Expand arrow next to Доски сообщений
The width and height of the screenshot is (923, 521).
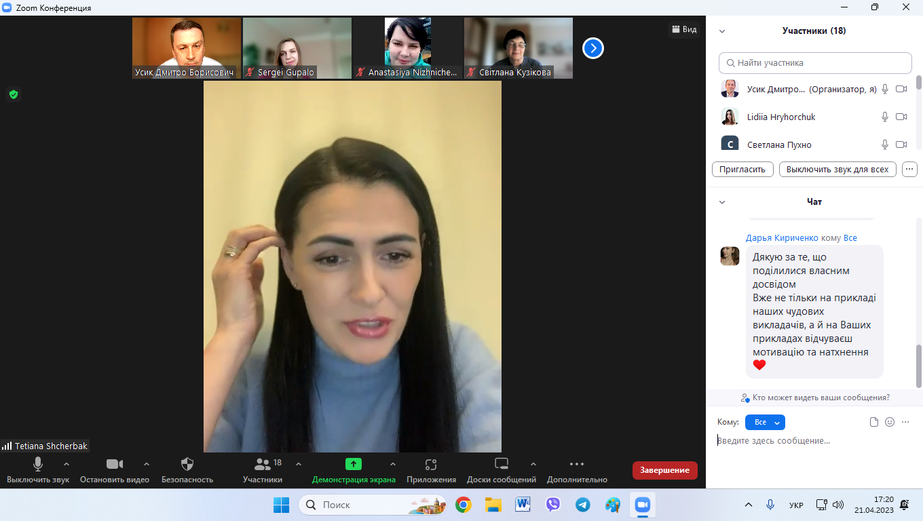point(533,464)
